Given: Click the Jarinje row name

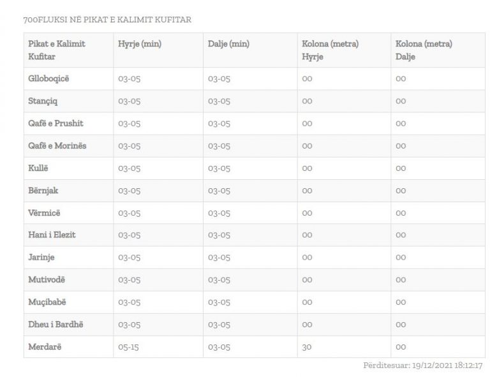Looking at the screenshot, I should pyautogui.click(x=41, y=257).
